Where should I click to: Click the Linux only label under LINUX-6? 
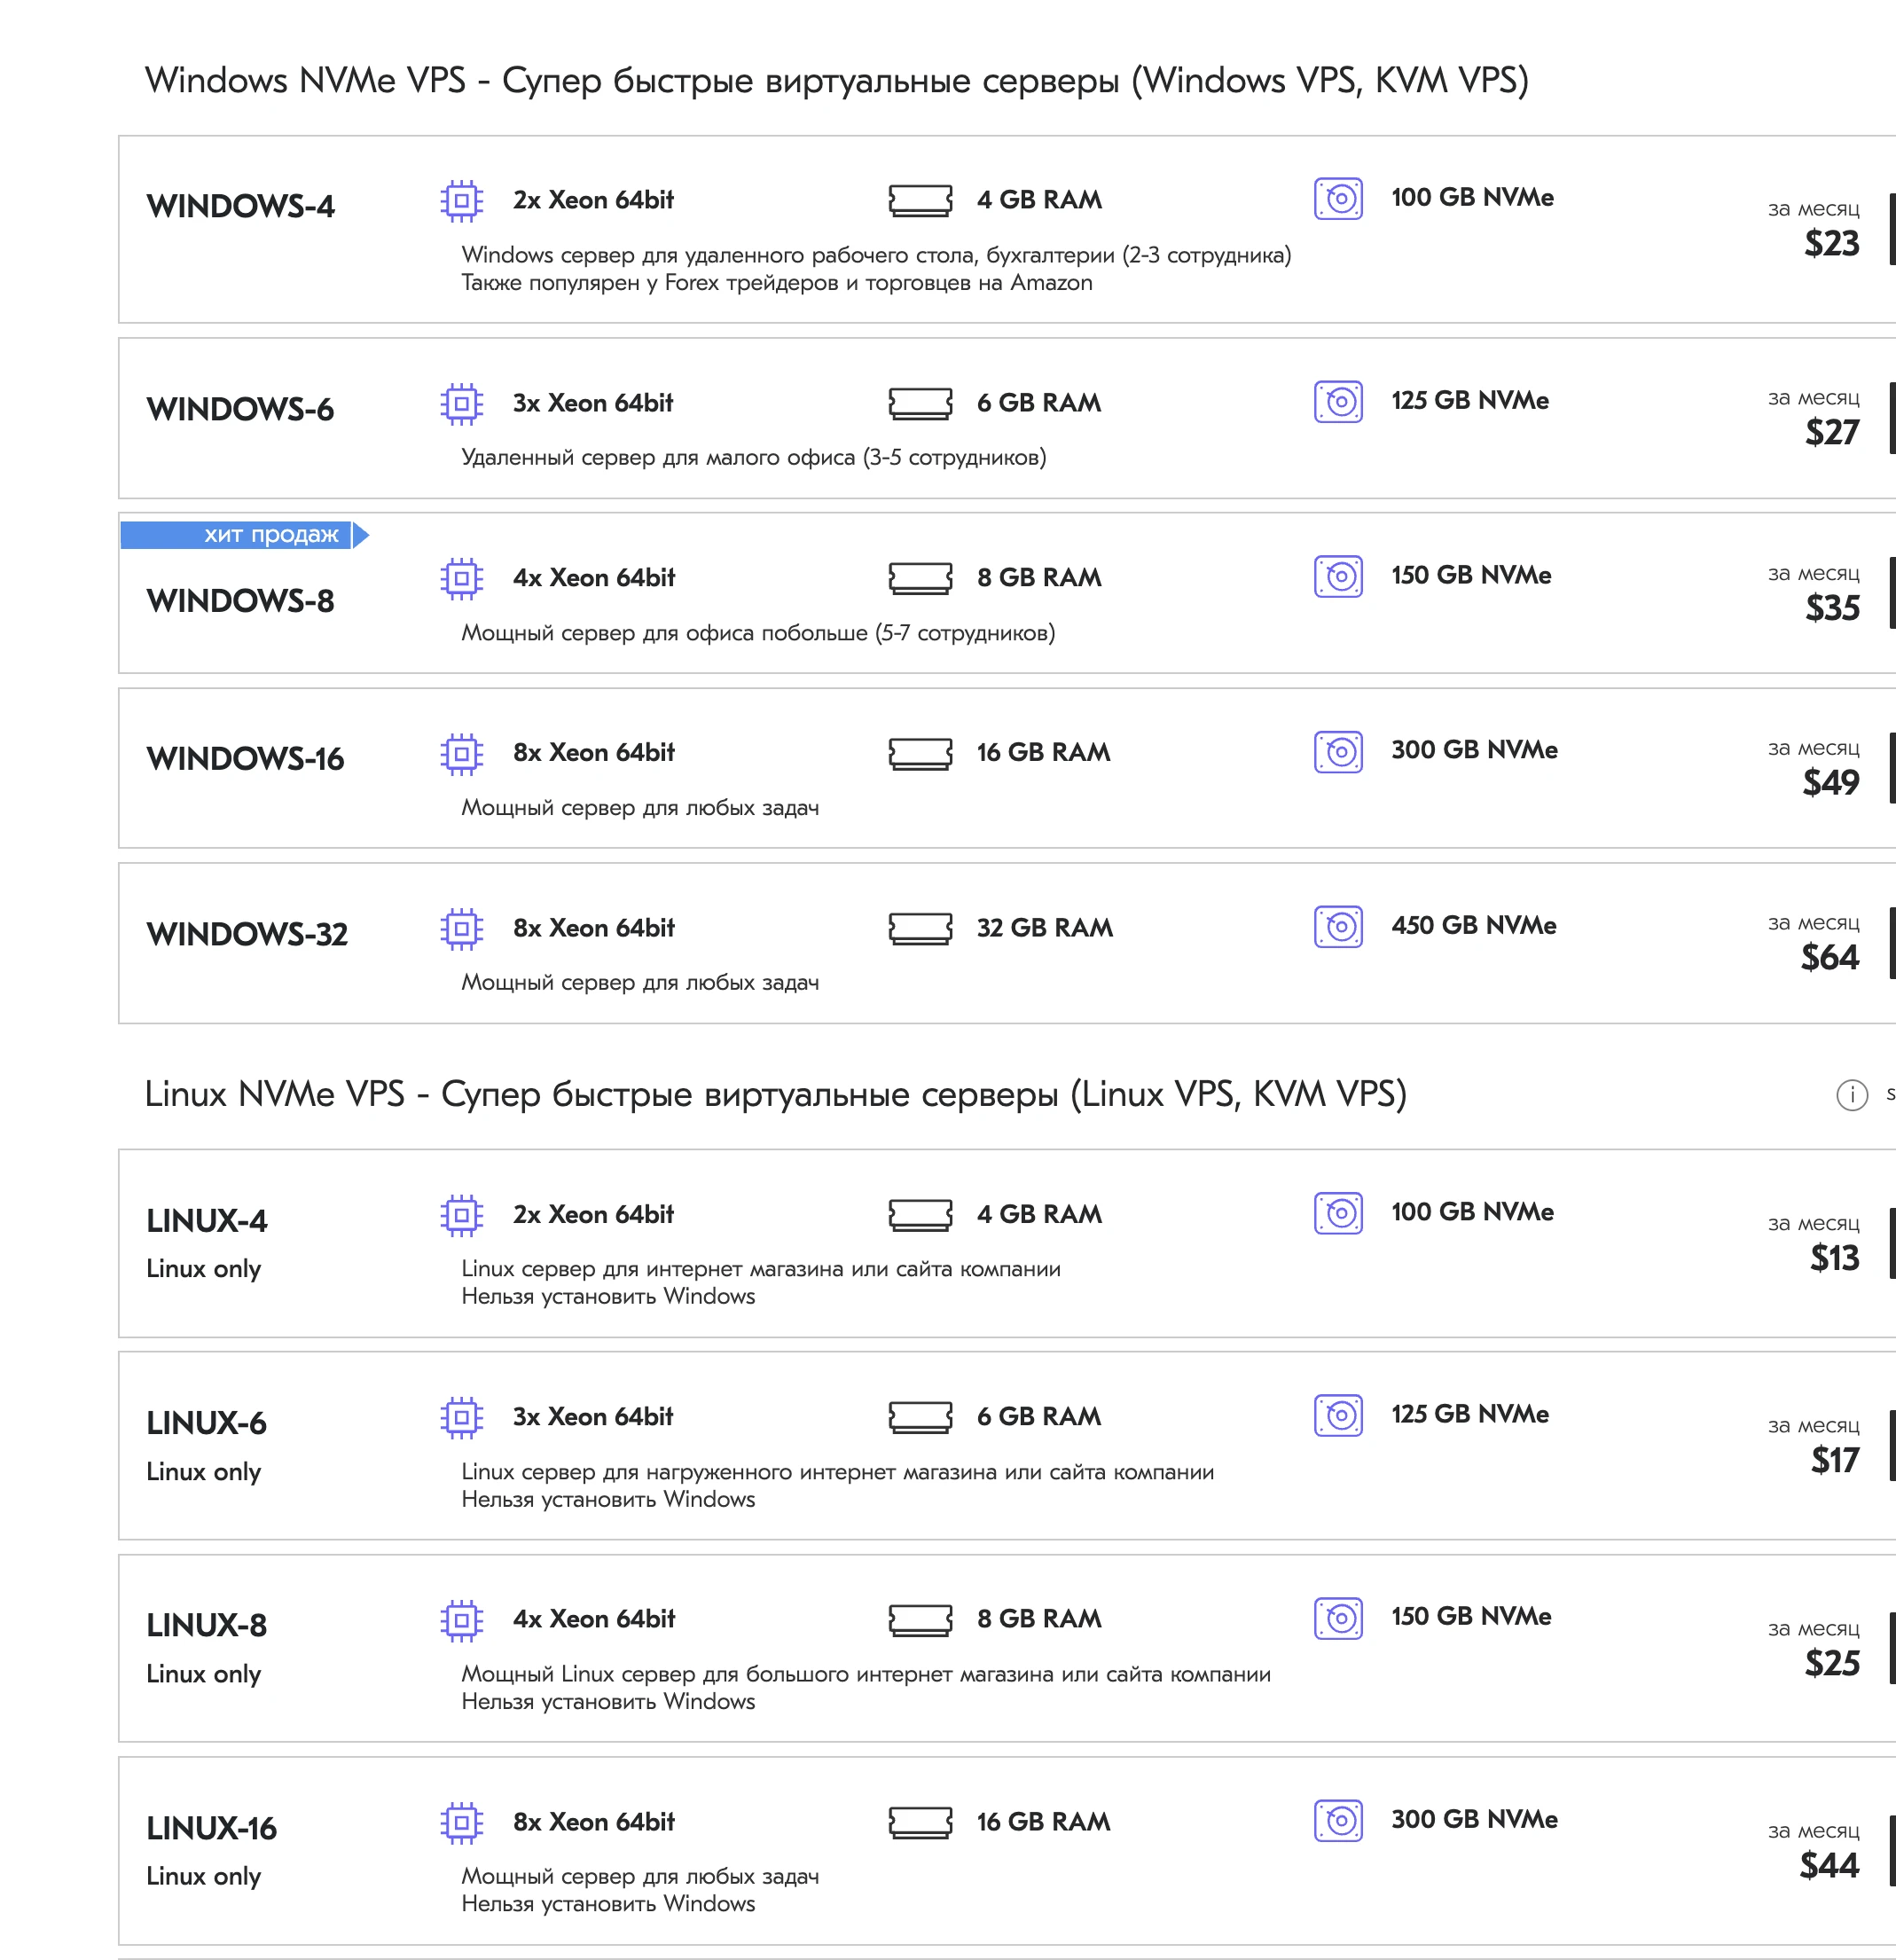[203, 1471]
